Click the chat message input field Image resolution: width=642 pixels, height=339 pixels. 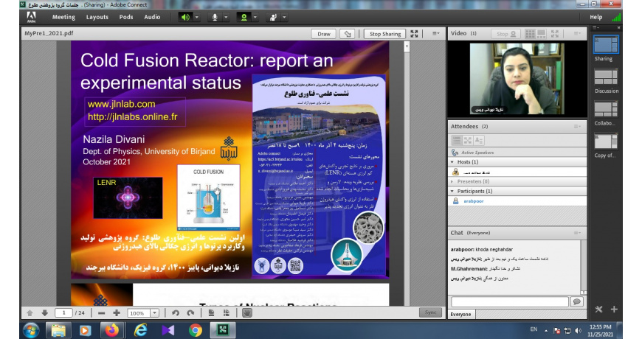click(x=510, y=302)
